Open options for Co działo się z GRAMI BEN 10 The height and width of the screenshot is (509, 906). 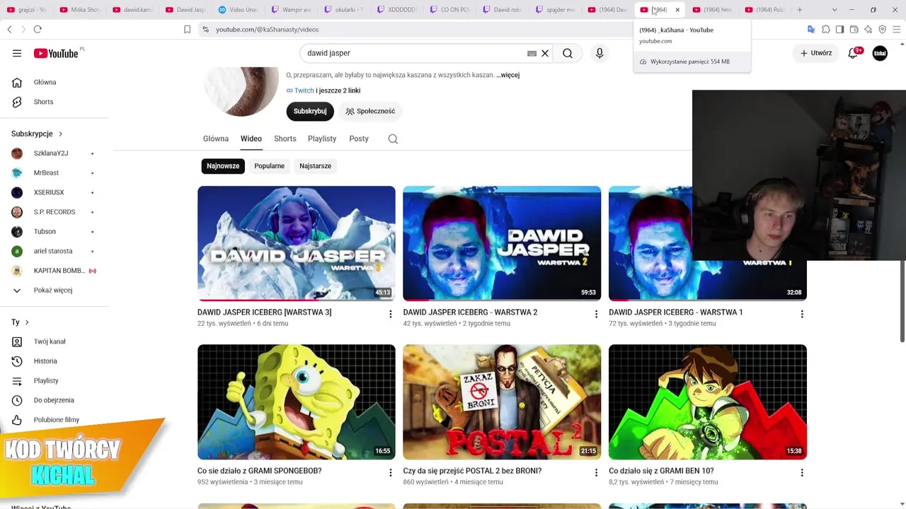(x=802, y=472)
